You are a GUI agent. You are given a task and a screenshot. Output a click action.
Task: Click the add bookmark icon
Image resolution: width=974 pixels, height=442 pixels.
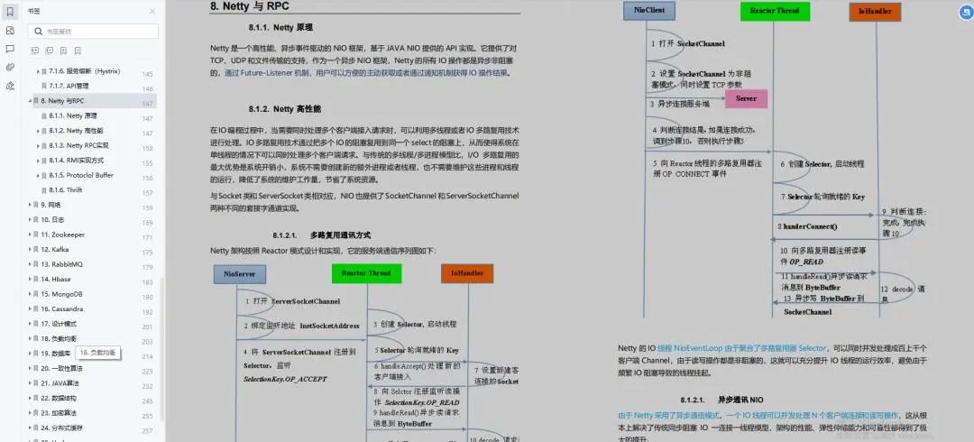click(63, 51)
